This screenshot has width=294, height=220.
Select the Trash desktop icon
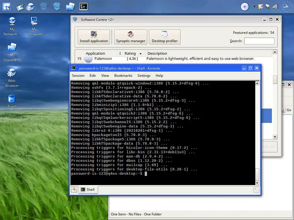click(x=12, y=101)
